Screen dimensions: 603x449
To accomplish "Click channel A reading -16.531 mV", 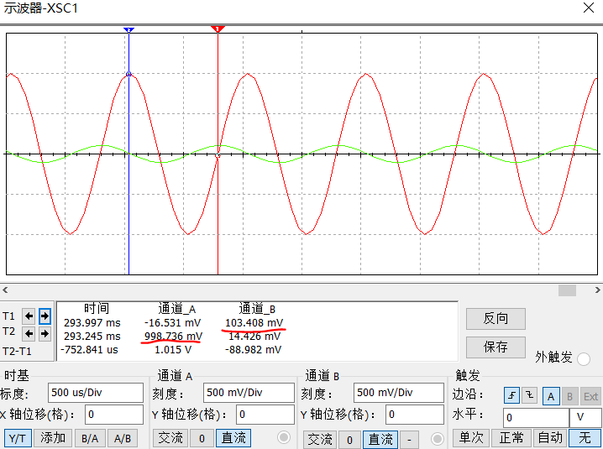I will [173, 323].
